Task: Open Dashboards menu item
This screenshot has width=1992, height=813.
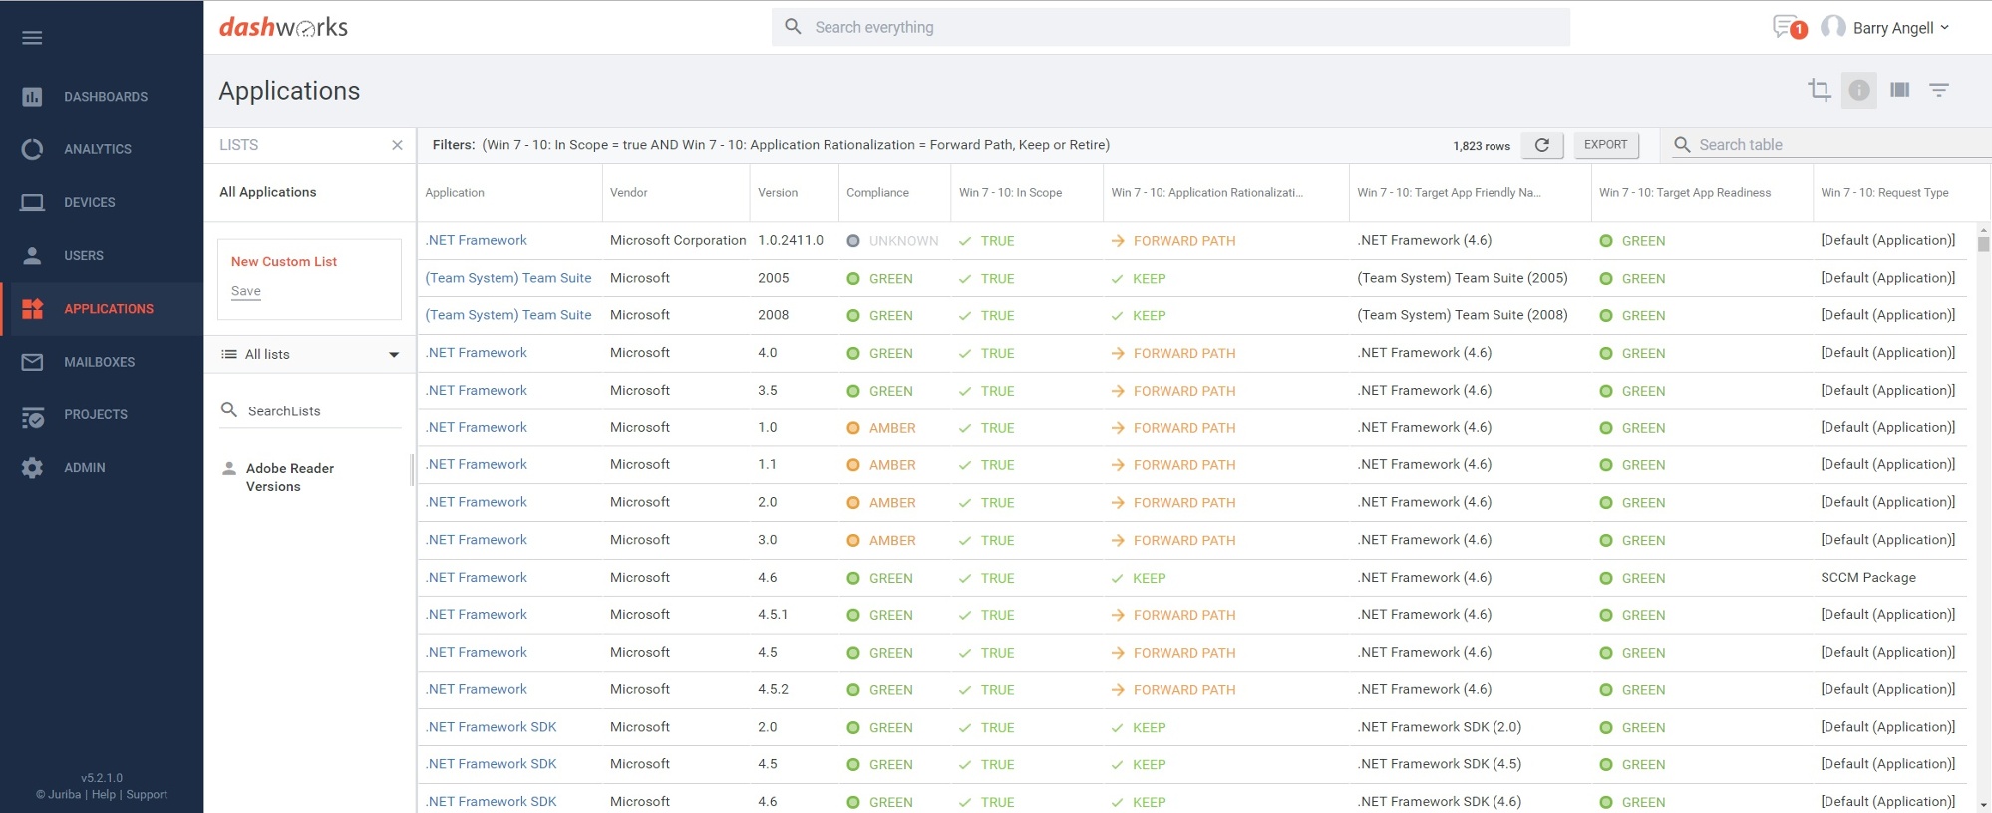Action: 106,97
